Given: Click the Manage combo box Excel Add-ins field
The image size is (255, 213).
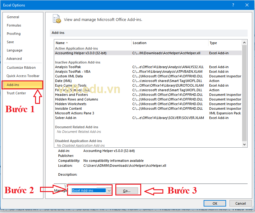Looking at the screenshot, I should coord(89,190).
